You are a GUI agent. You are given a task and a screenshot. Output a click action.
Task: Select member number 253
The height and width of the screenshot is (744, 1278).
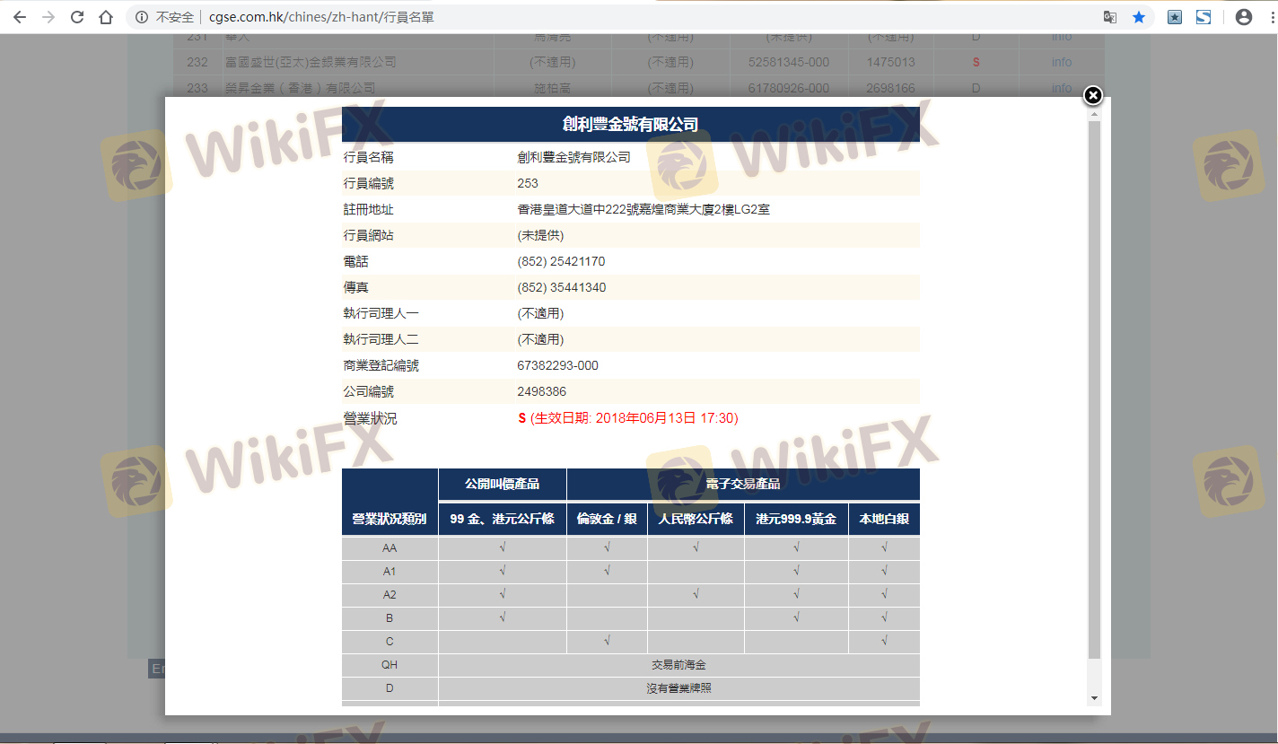pos(528,183)
